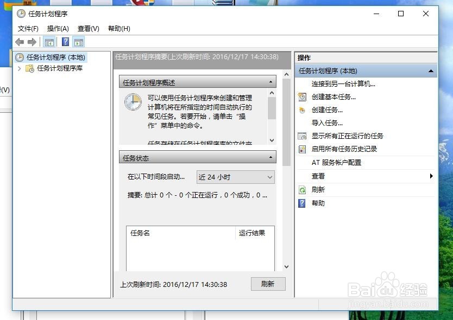This screenshot has width=453, height=320.
Task: Click the Help icon beside 帮助 in Actions pane
Action: [302, 203]
